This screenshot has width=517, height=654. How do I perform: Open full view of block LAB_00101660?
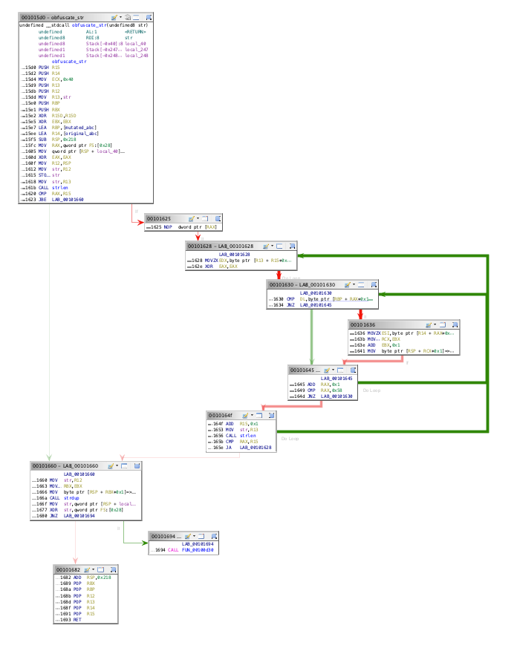[x=124, y=466]
